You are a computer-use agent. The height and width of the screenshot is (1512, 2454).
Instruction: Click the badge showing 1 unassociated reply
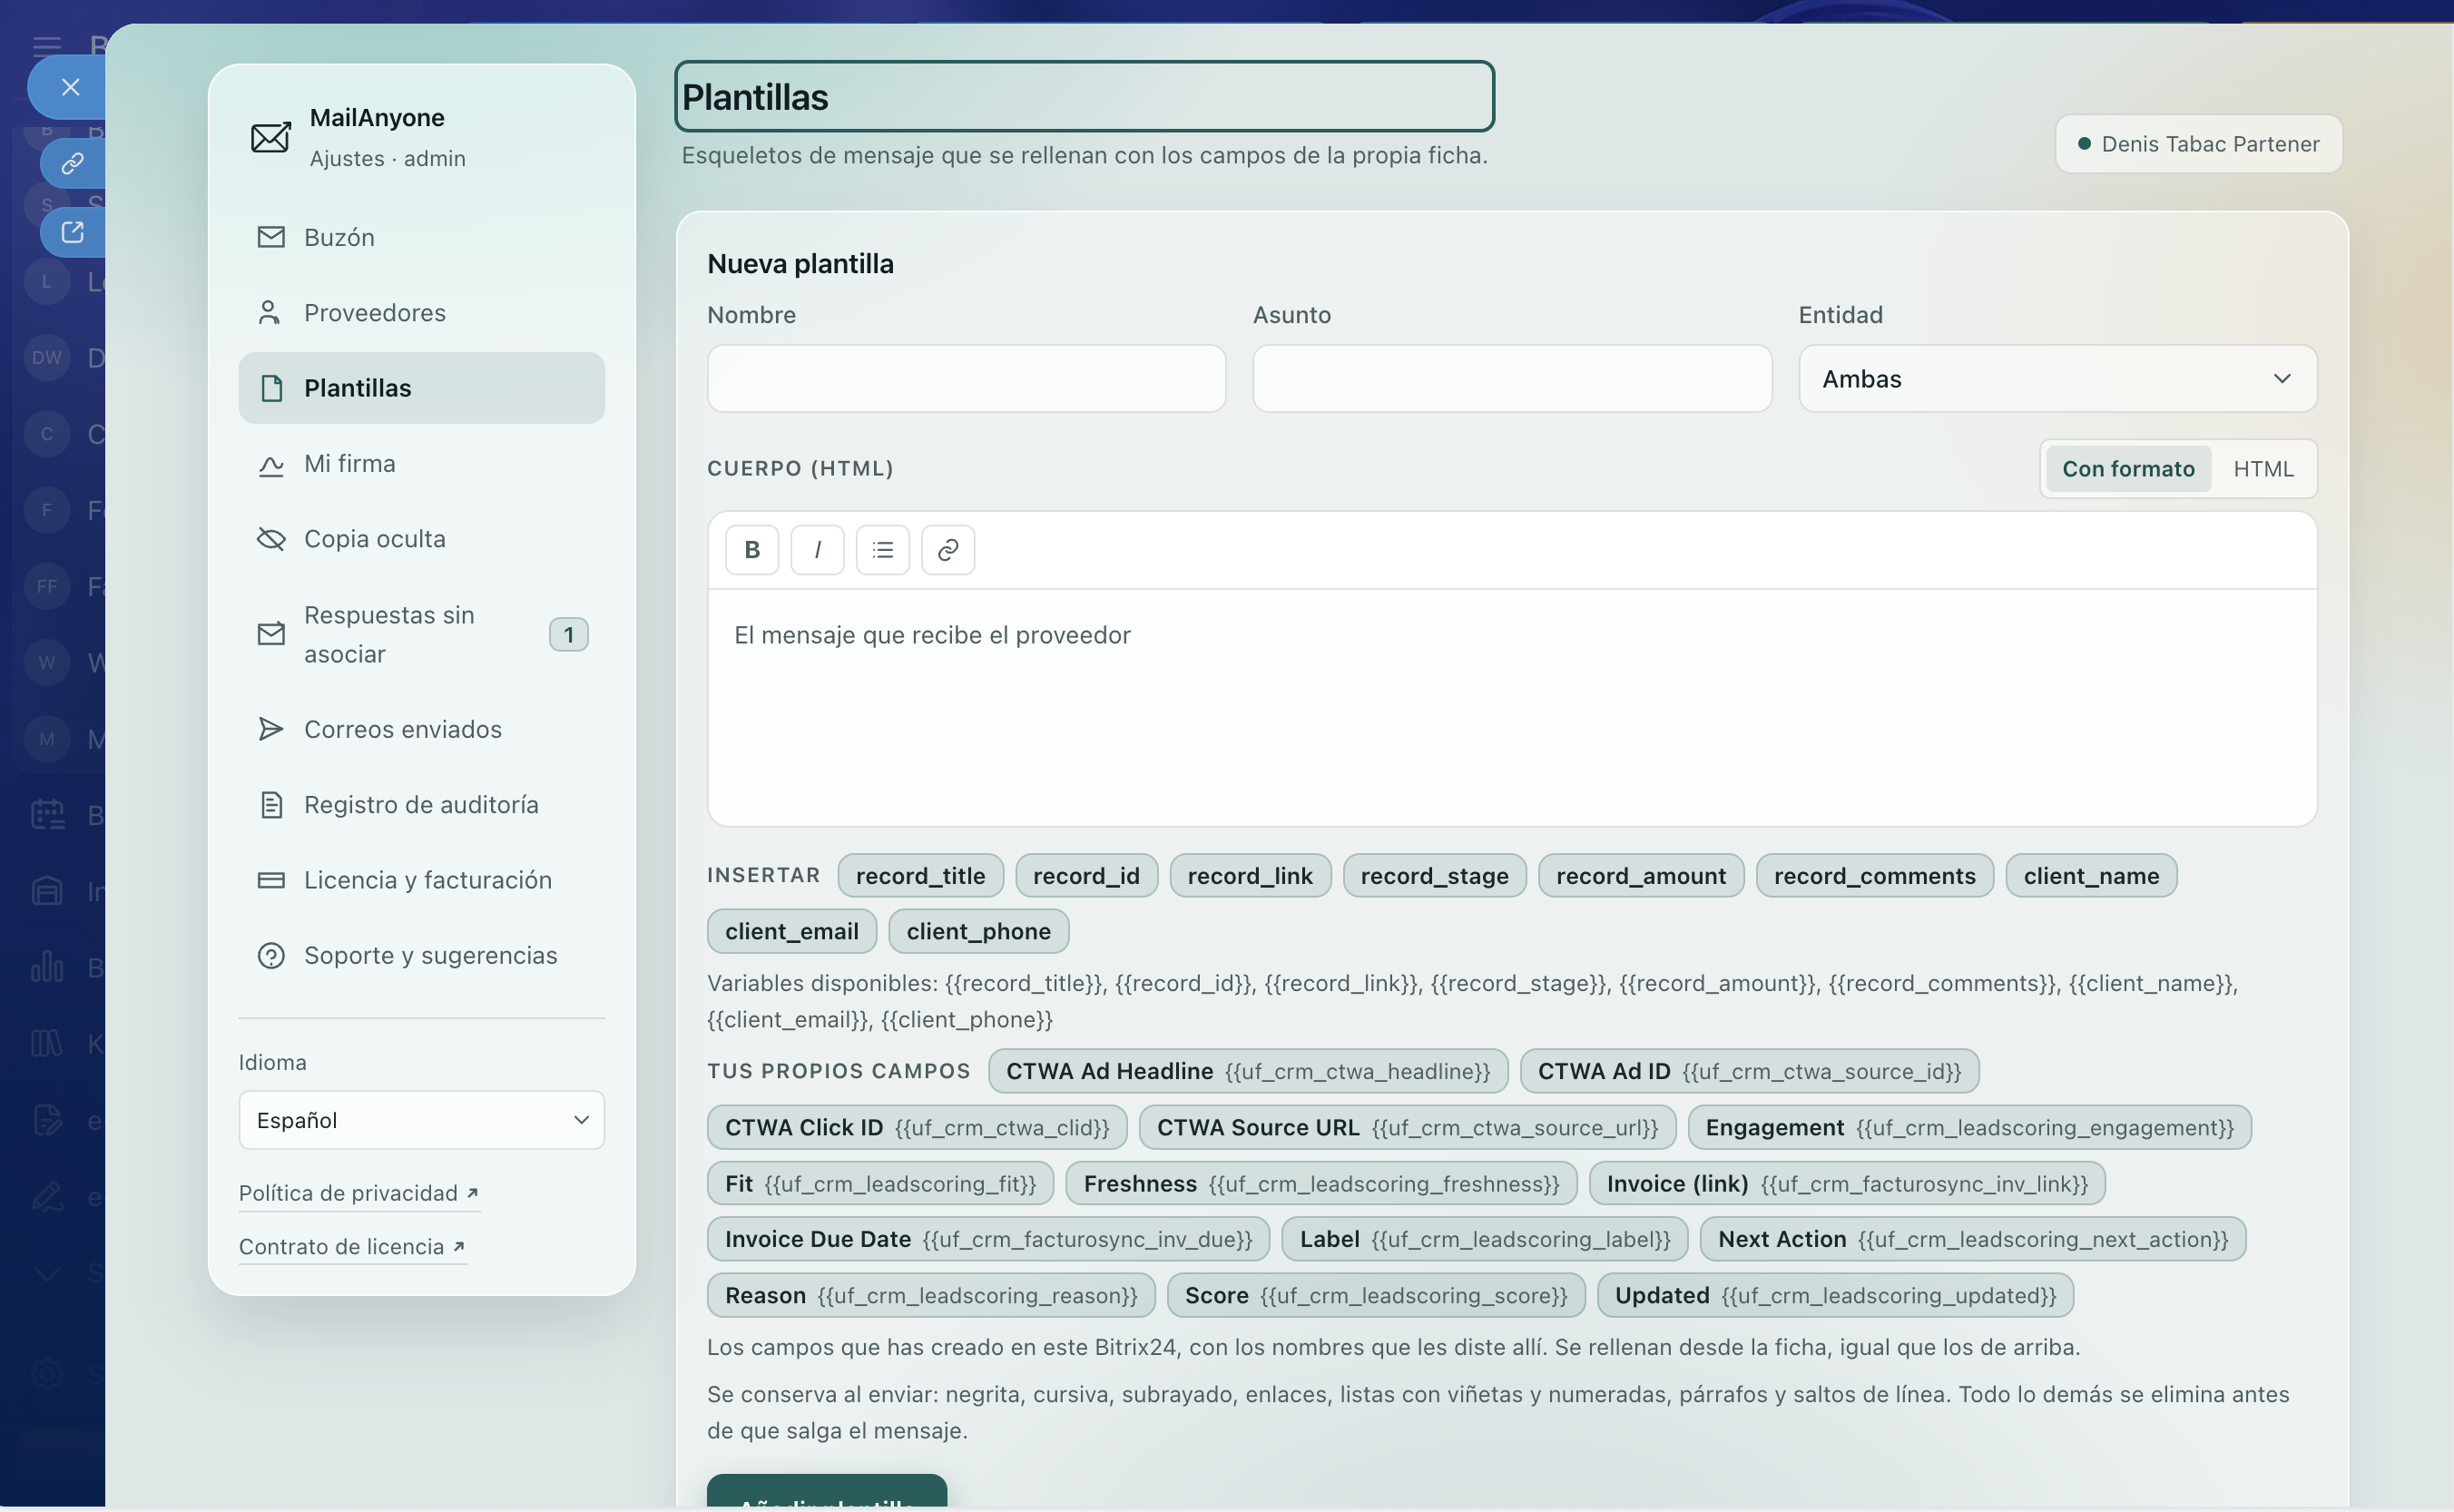(x=568, y=634)
